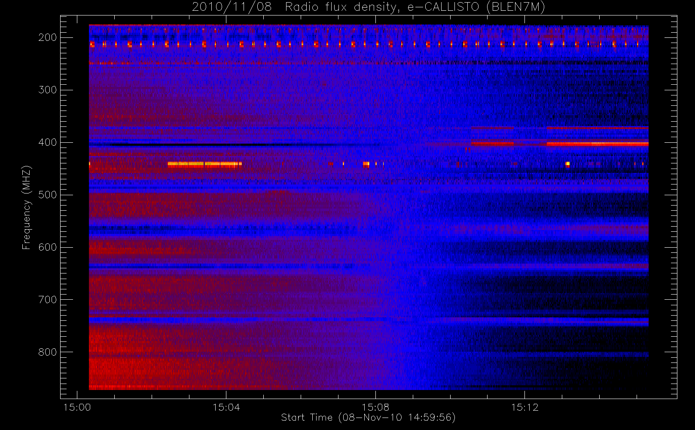Click the 15:00 time tick label
This screenshot has width=695, height=430.
click(x=77, y=407)
